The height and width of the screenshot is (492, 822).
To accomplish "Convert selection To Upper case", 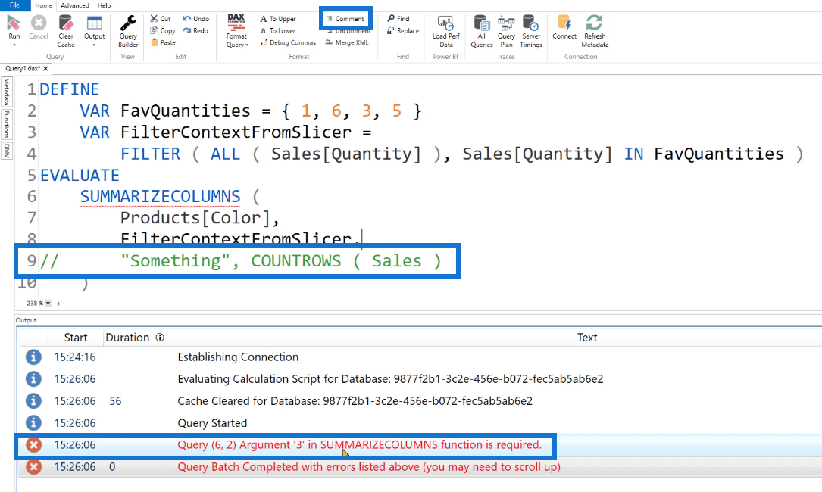I will point(278,18).
